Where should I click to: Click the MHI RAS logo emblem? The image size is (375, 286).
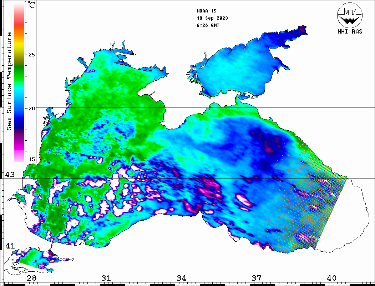(350, 15)
